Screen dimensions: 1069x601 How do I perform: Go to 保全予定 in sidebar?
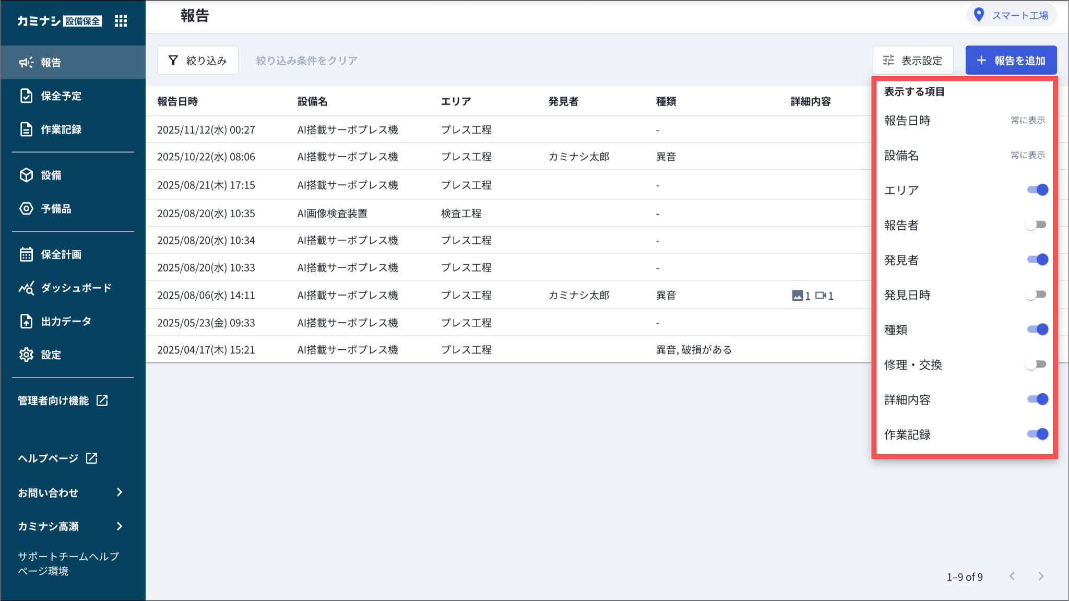click(61, 96)
